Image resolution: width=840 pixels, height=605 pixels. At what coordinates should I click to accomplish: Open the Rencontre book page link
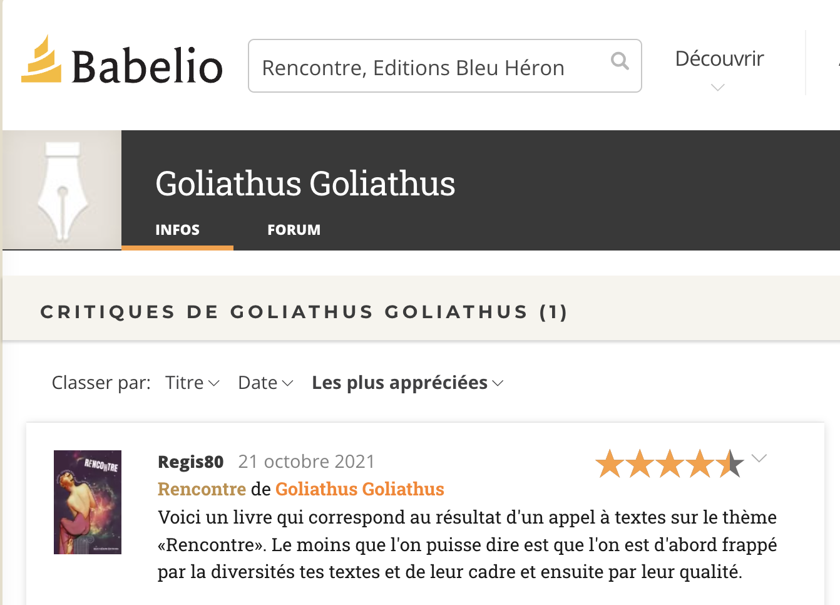click(x=202, y=489)
